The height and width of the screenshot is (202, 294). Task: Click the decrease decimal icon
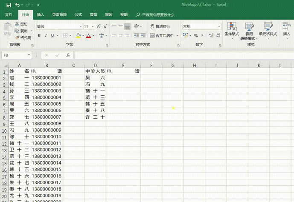pyautogui.click(x=218, y=35)
